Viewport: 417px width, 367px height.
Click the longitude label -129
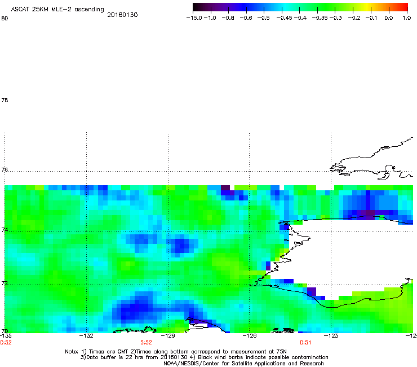pos(168,336)
